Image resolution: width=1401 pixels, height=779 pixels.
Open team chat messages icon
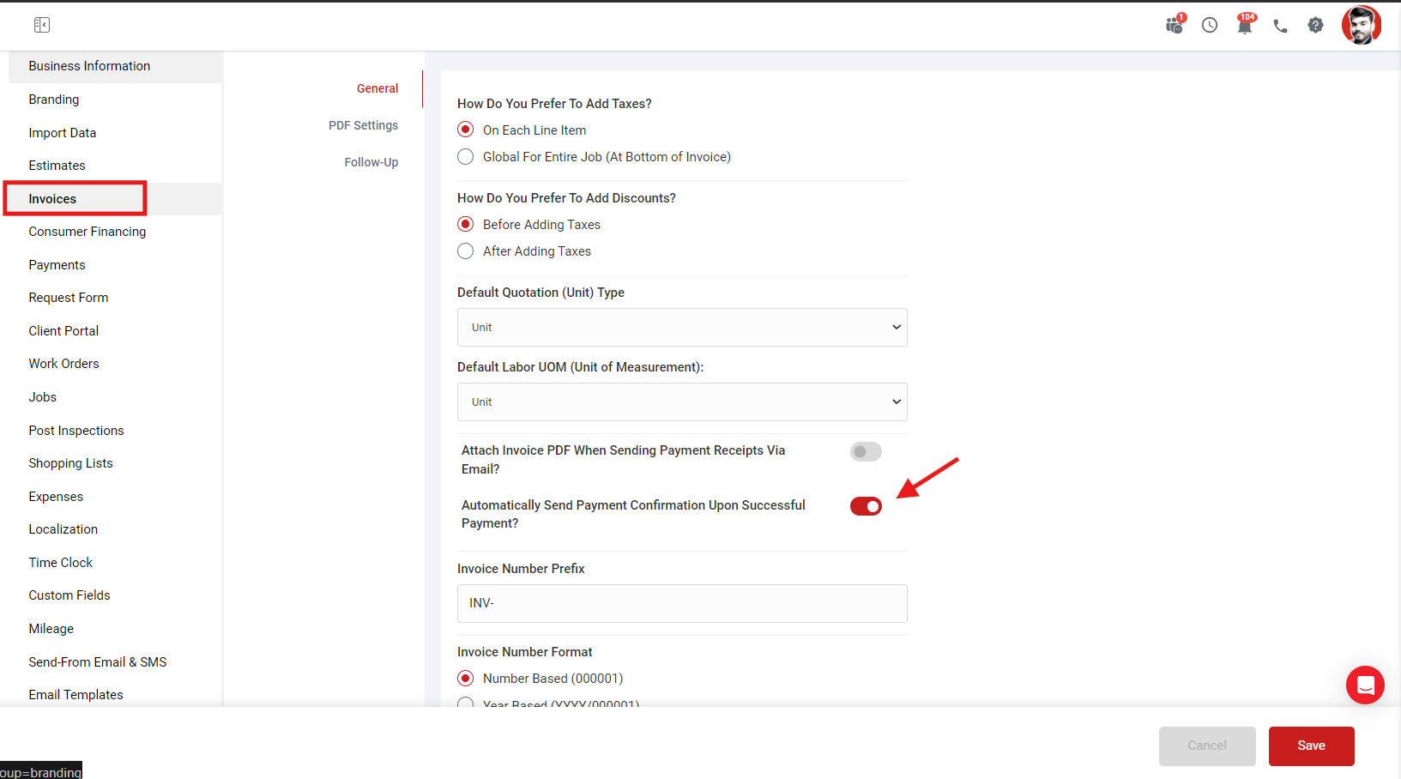pyautogui.click(x=1175, y=26)
